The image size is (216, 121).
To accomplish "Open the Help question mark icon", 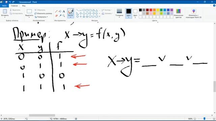I will click(214, 6).
